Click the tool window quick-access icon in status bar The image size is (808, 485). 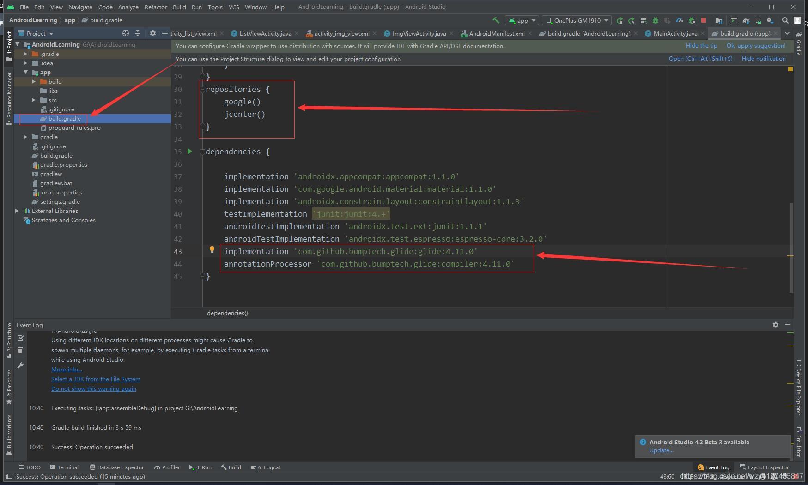click(x=9, y=476)
